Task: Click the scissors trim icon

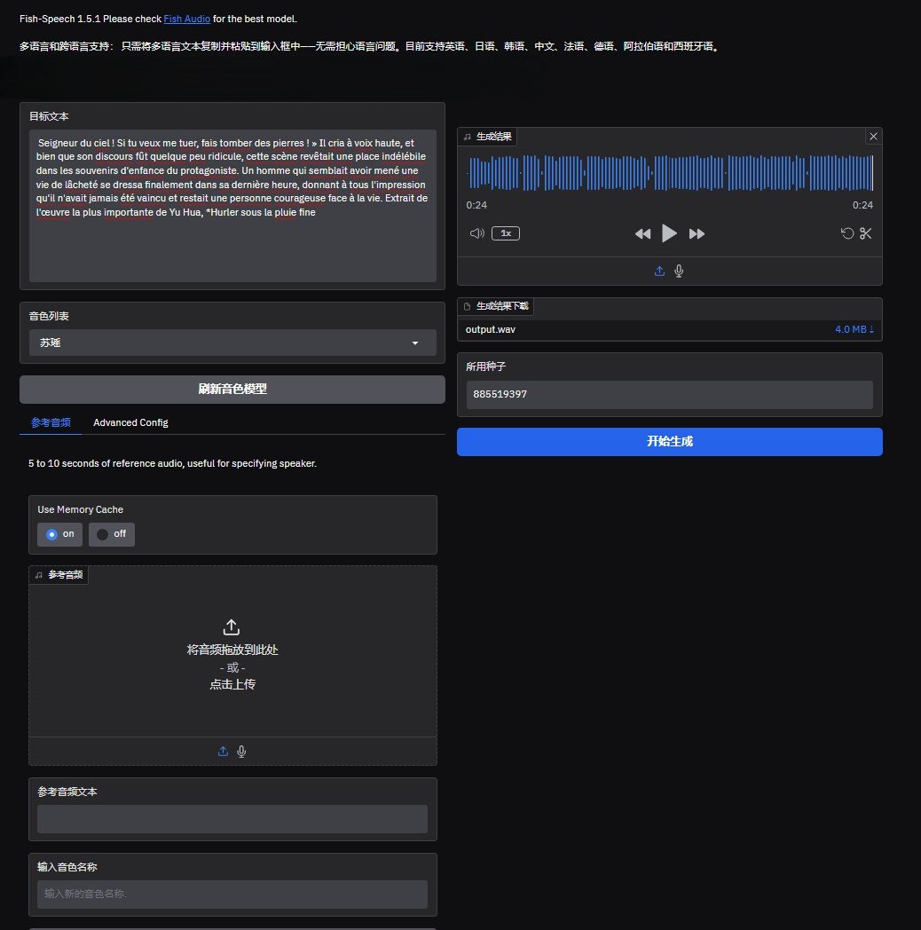Action: pyautogui.click(x=866, y=233)
